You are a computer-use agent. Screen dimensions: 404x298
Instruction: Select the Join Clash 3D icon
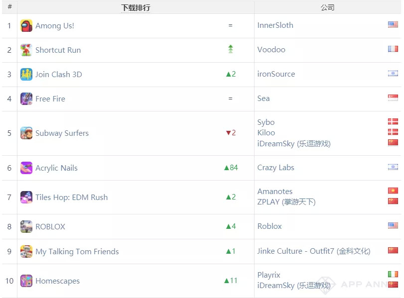click(26, 75)
